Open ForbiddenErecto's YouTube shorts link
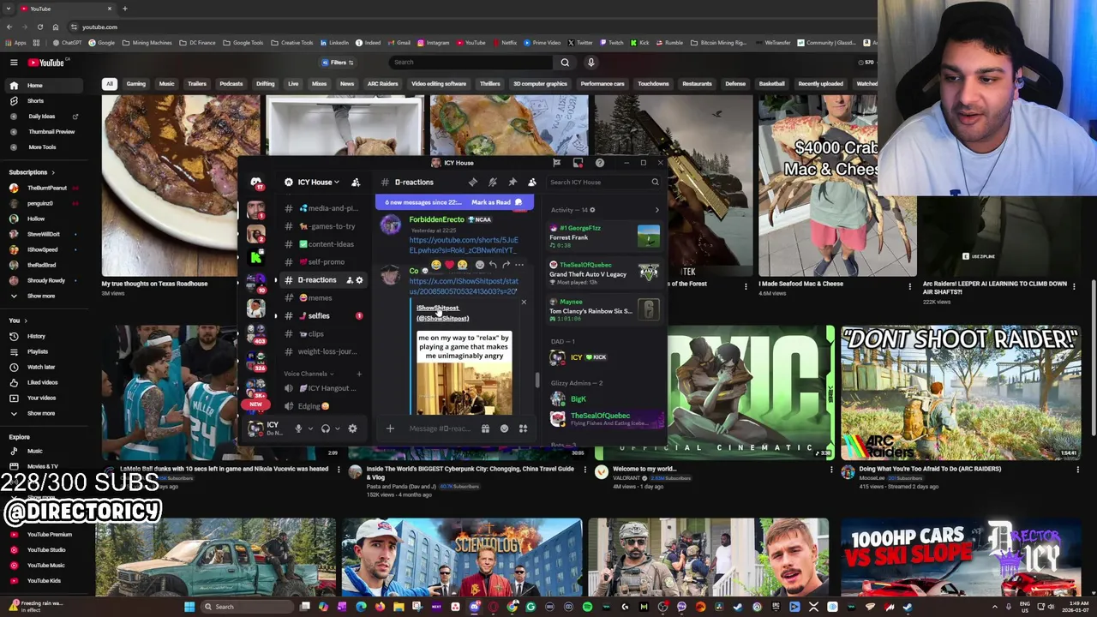 [464, 245]
